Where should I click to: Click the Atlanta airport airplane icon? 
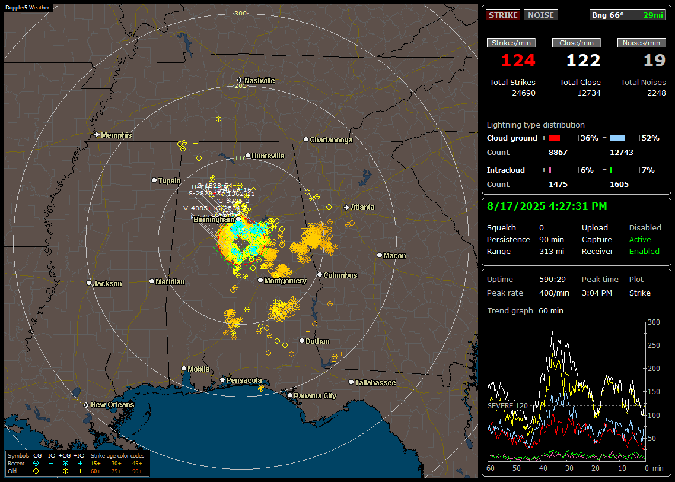click(x=346, y=207)
